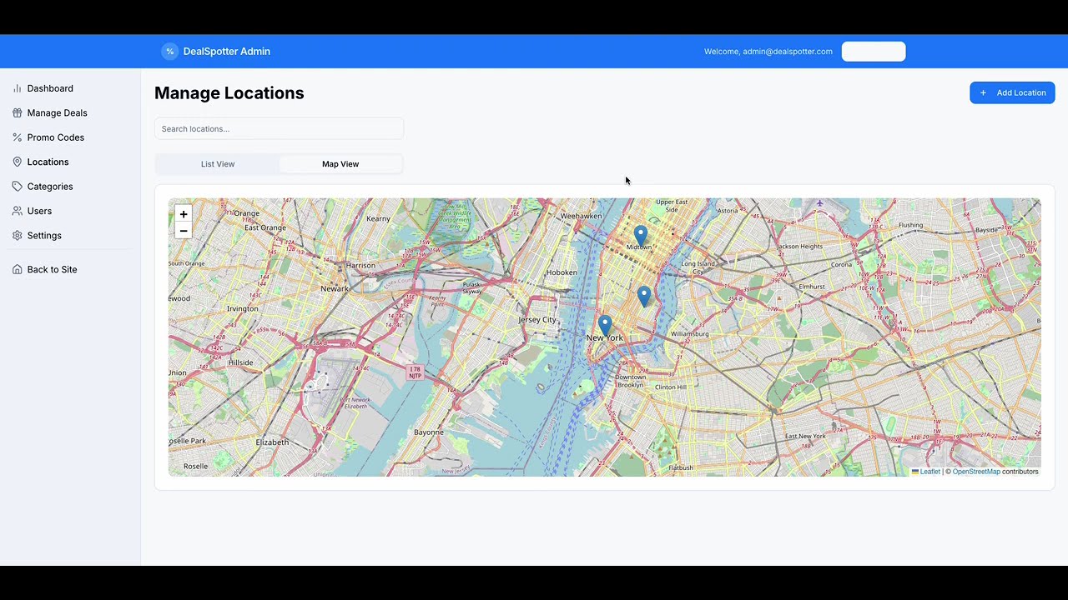This screenshot has height=600, width=1068.
Task: Click the Irvington label on map
Action: coord(243,309)
